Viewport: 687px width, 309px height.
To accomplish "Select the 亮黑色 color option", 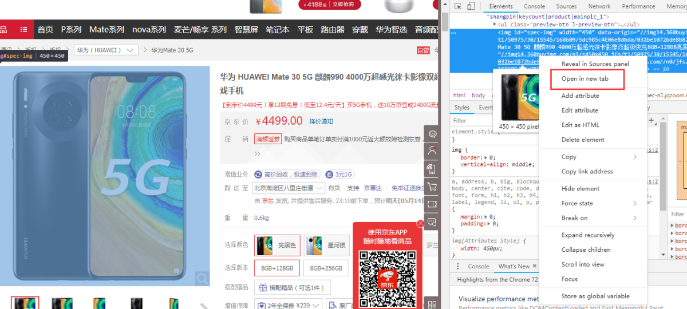I will click(277, 245).
